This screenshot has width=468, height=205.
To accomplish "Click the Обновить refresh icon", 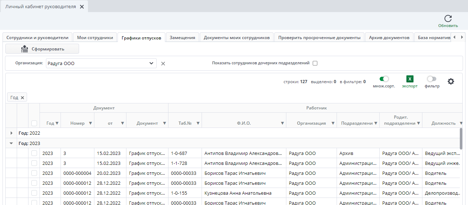I will (x=448, y=19).
